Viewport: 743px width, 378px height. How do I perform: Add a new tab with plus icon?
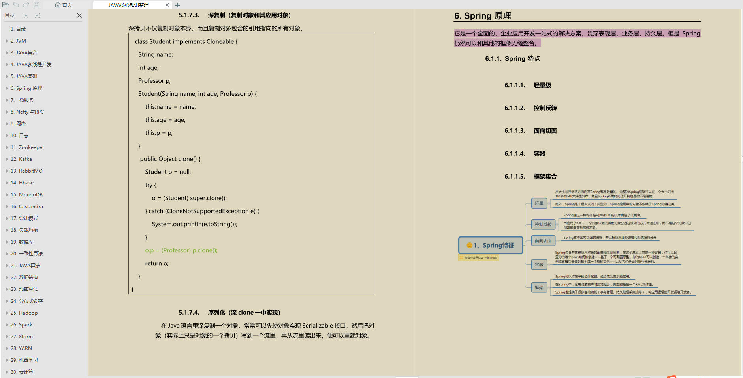tap(178, 5)
